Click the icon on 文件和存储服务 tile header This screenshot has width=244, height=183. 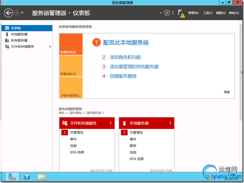point(65,123)
